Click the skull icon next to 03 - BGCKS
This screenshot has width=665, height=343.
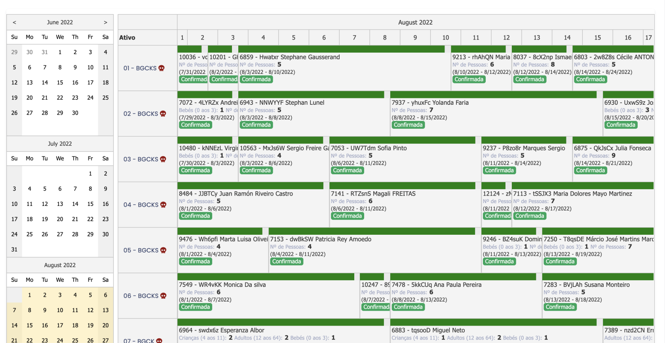pyautogui.click(x=163, y=159)
